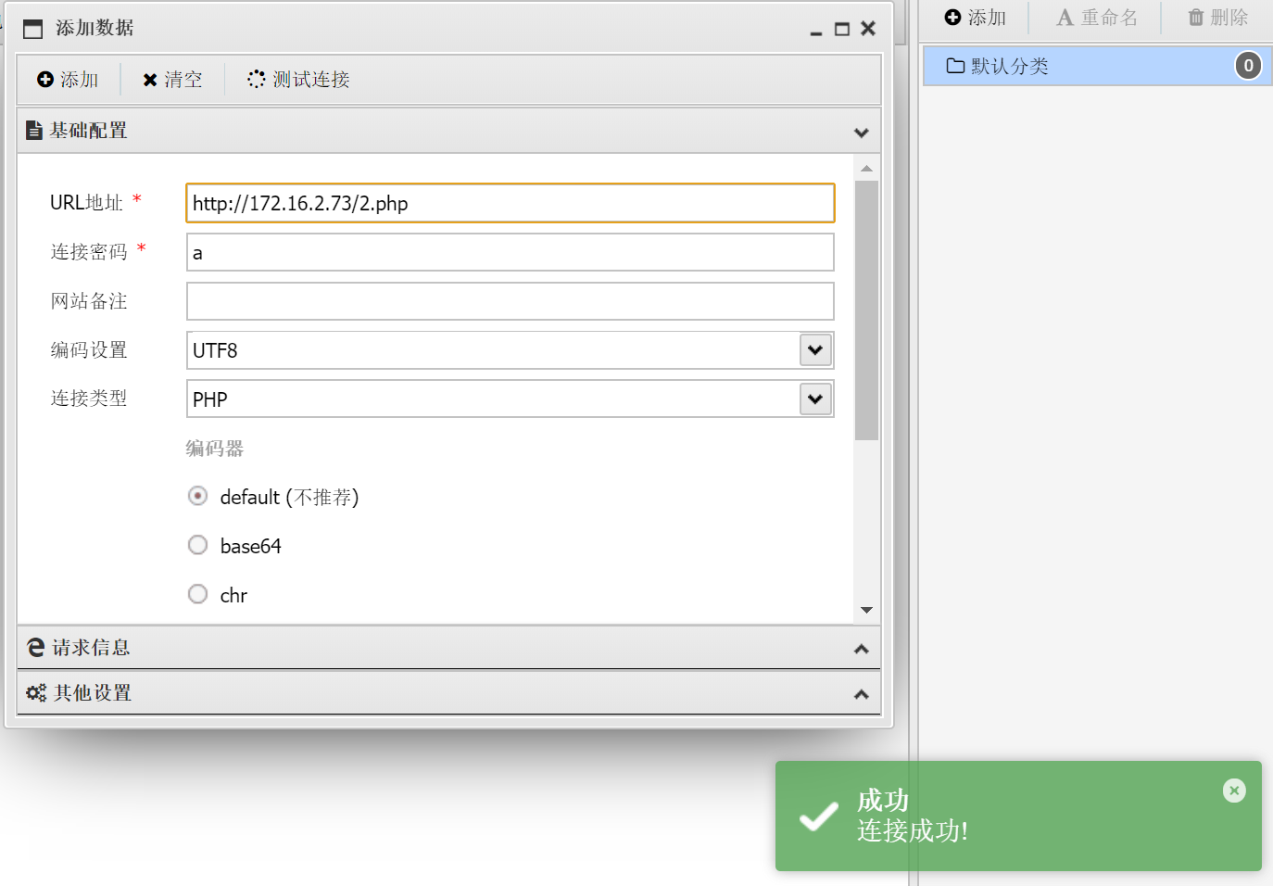
Task: Click the vertical scrollbar thumb in the dialog
Action: pos(867,310)
